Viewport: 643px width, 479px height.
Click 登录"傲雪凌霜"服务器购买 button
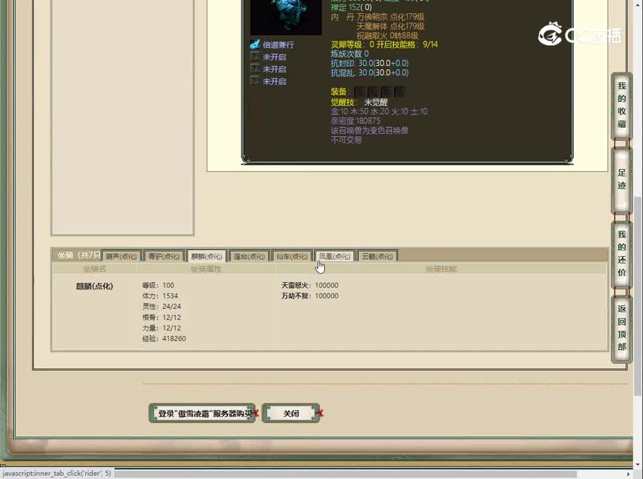pyautogui.click(x=202, y=413)
